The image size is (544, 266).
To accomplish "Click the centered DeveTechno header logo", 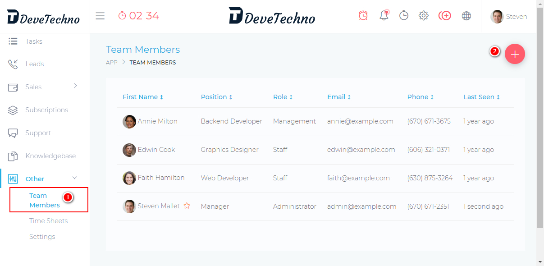I will pos(272,16).
